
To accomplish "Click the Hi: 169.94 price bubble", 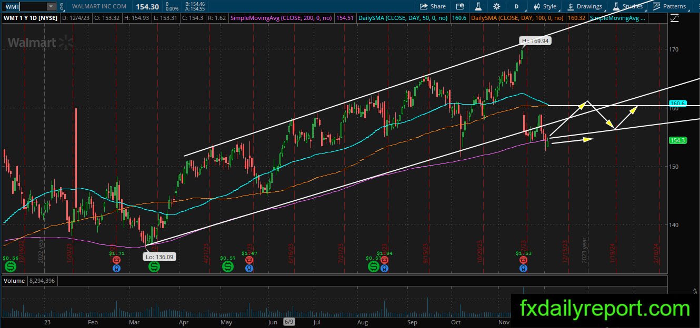I will [x=535, y=40].
